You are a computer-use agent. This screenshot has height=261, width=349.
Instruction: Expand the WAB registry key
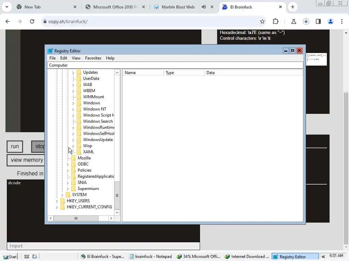73,85
